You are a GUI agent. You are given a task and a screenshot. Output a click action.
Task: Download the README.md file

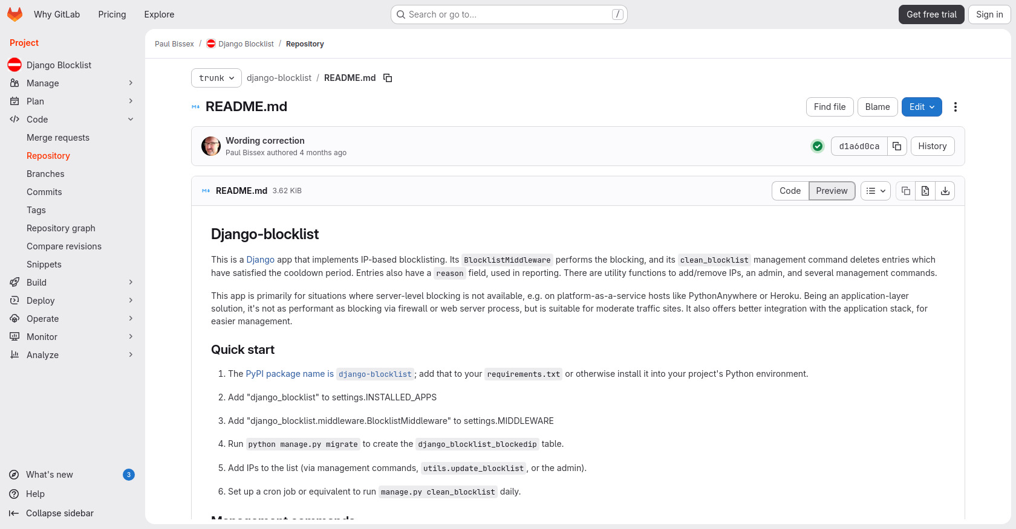pos(945,191)
